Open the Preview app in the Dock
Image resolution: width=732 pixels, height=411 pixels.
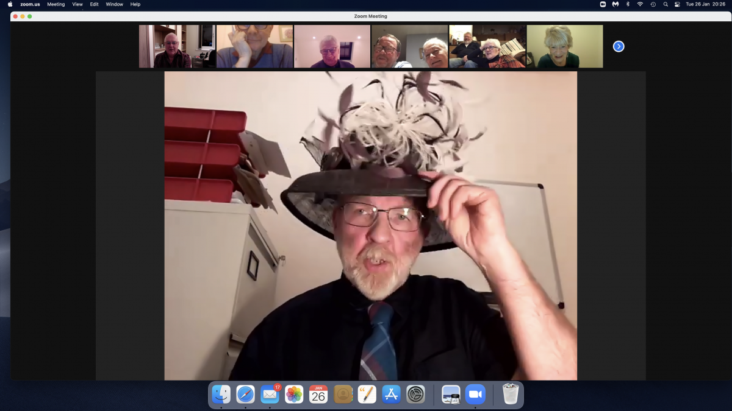[x=451, y=395]
